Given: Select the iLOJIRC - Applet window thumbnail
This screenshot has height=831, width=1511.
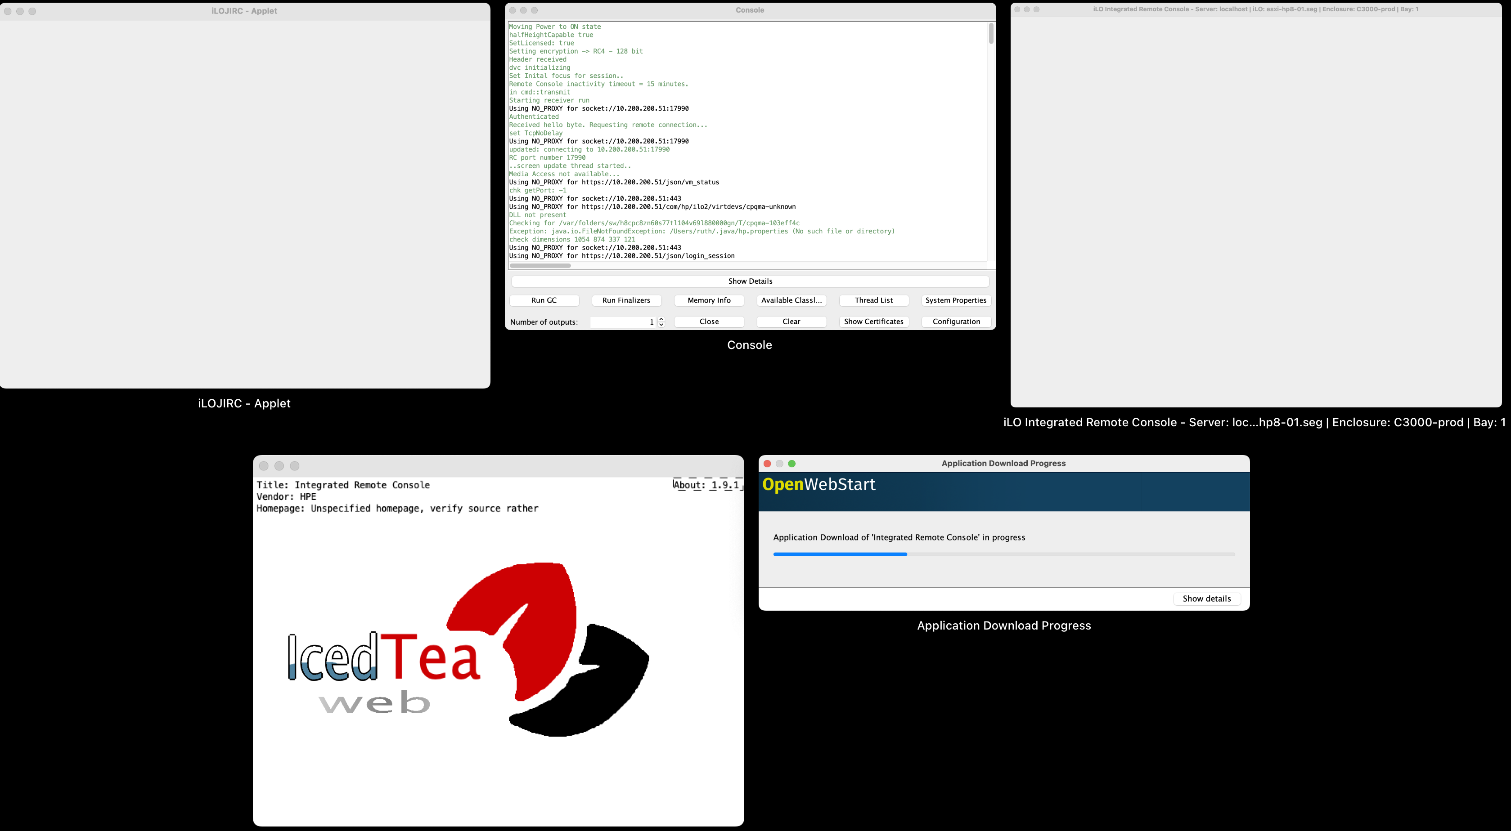Looking at the screenshot, I should [245, 196].
